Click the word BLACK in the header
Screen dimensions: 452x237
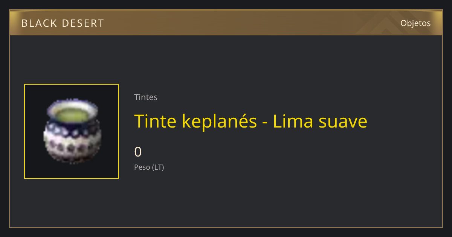click(39, 23)
